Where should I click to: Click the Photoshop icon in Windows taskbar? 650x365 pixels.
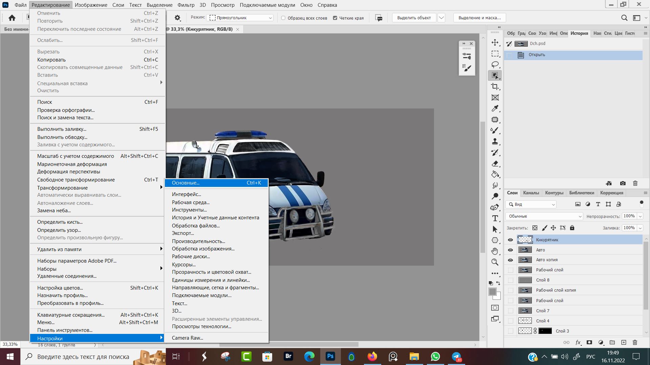330,357
